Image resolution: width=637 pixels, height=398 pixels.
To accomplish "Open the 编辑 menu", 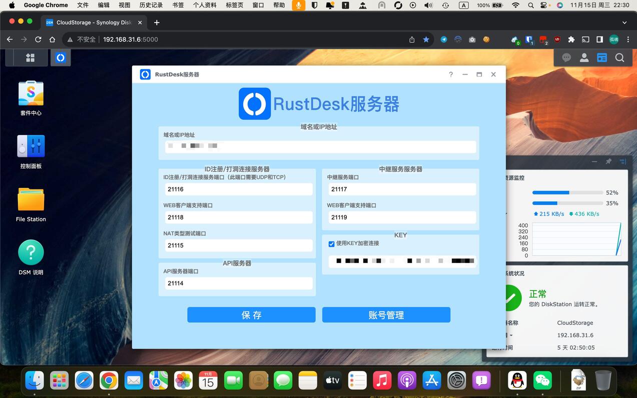I will [x=104, y=5].
